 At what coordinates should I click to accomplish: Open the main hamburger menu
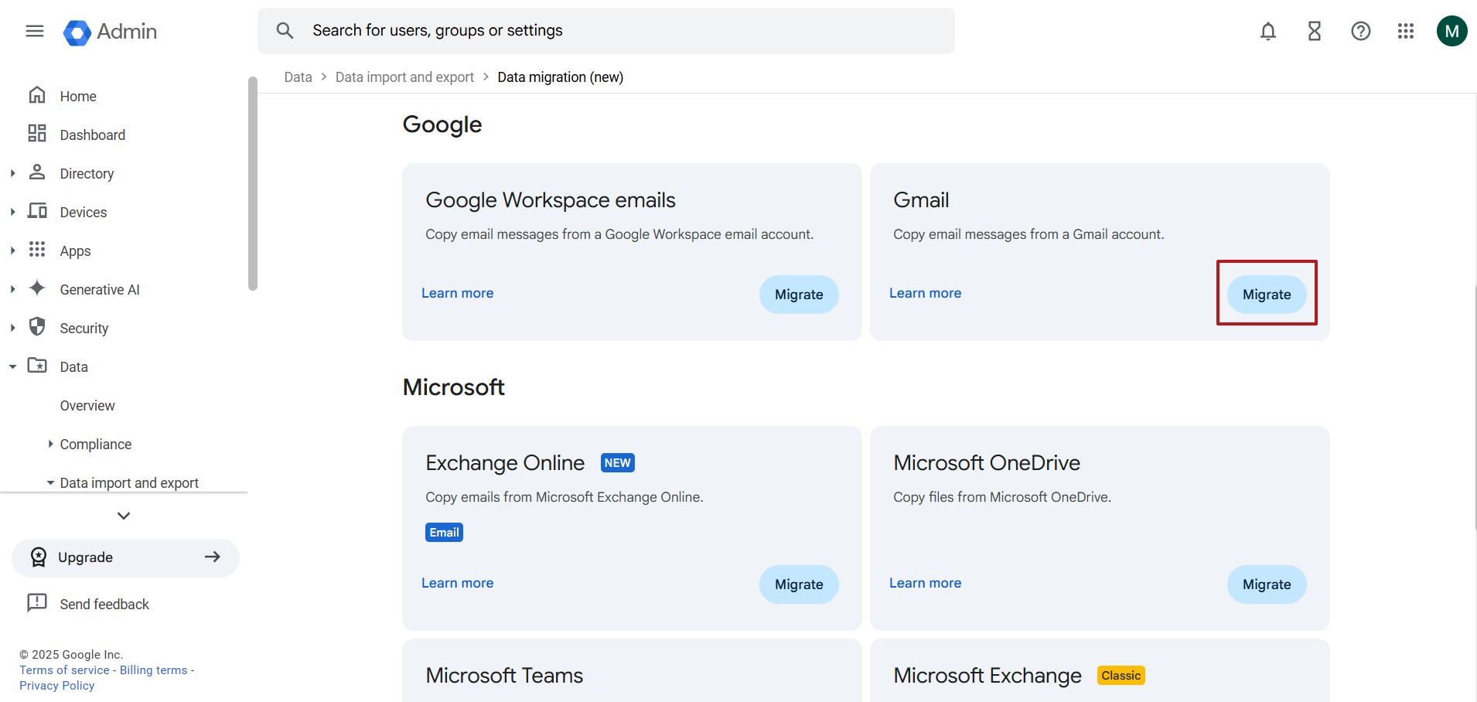35,31
